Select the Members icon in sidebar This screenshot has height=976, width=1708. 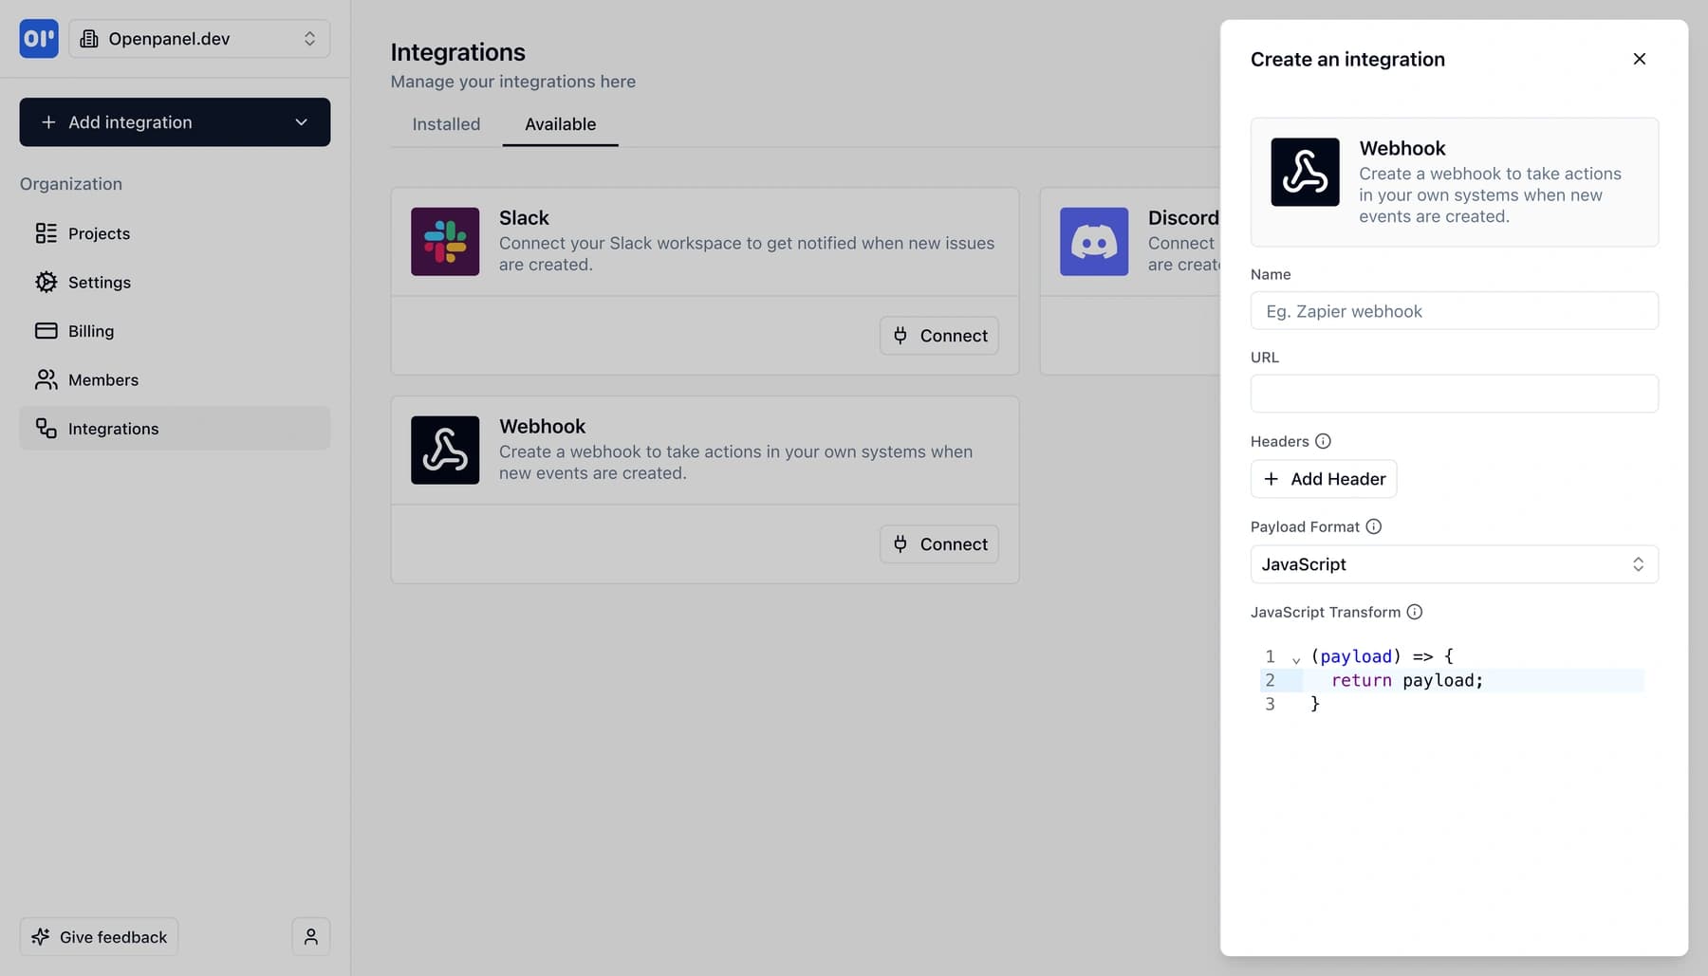[x=46, y=379]
